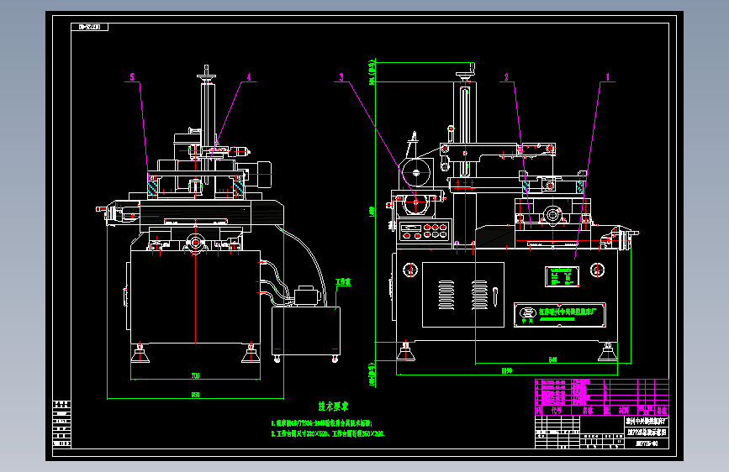Select the right ventilation louvers on cabinet door
The height and width of the screenshot is (472, 729).
pos(479,295)
